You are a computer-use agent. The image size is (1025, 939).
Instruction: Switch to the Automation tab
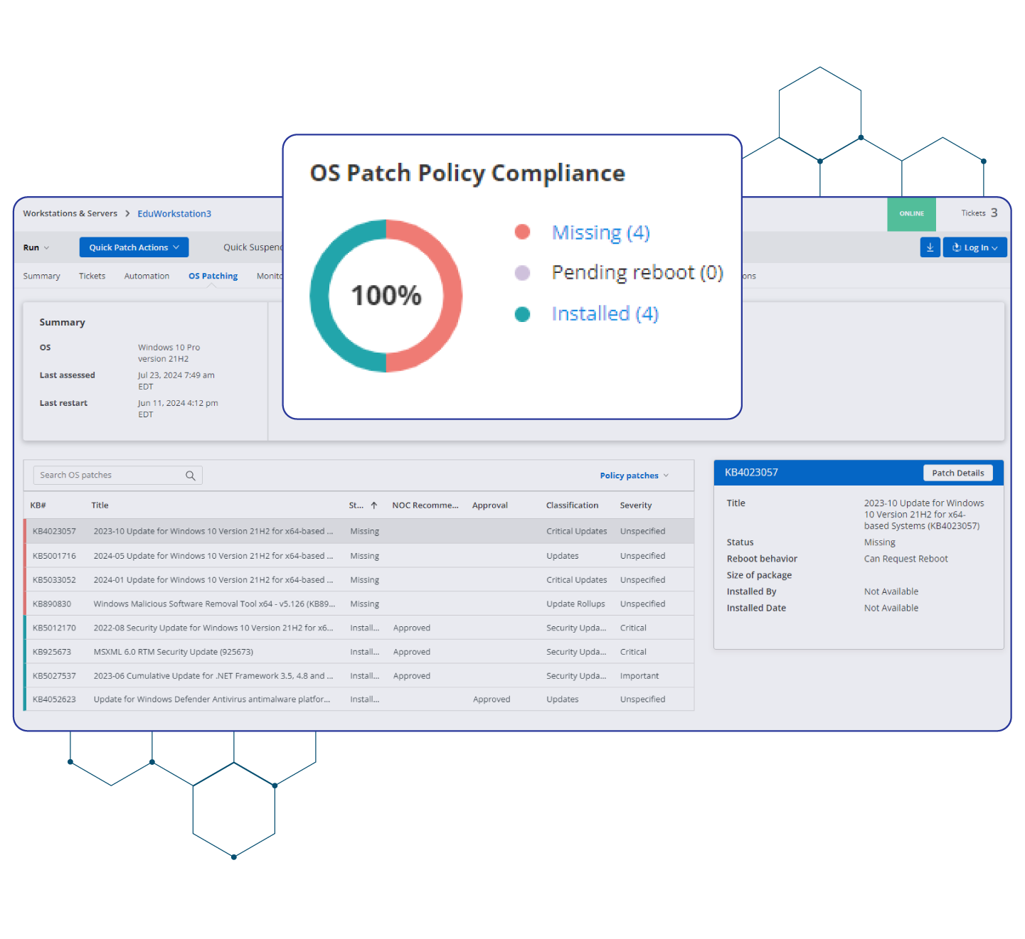click(x=147, y=277)
